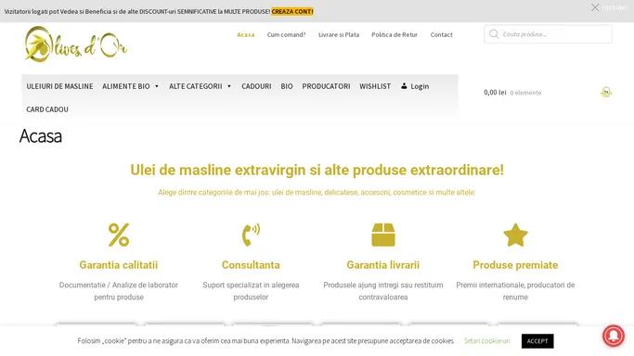
Task: Focus the Cauta produse search field
Action: pyautogui.click(x=548, y=34)
